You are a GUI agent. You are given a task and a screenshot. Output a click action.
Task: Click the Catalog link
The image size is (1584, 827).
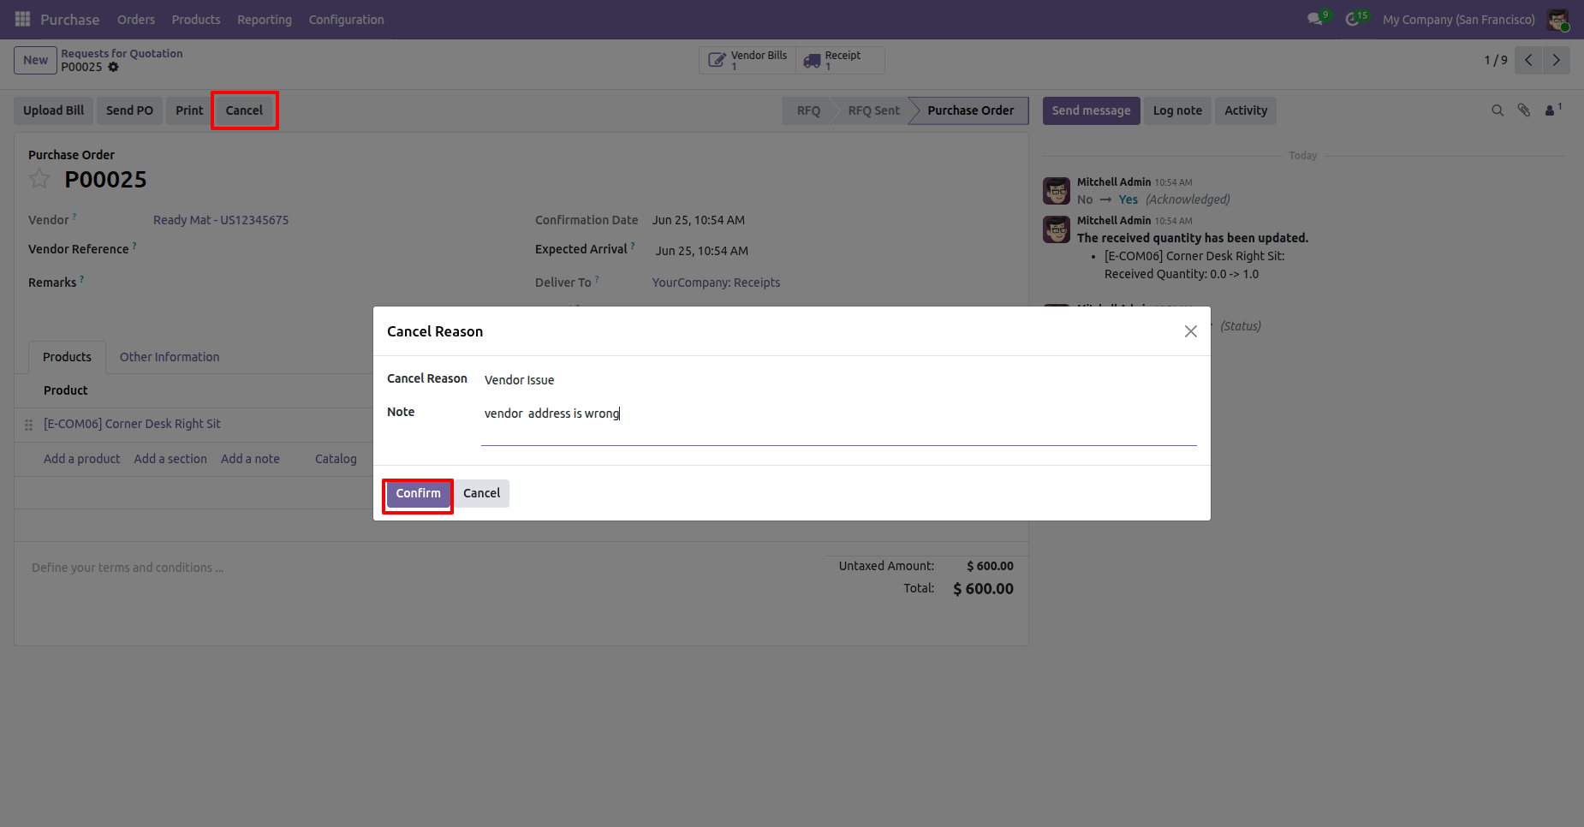click(x=336, y=459)
